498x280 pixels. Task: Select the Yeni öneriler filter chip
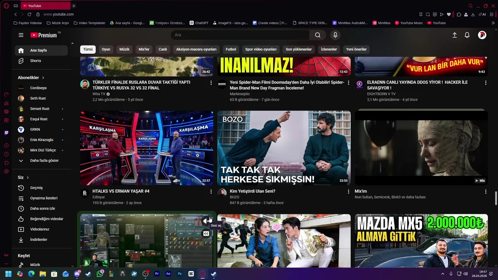(x=356, y=49)
